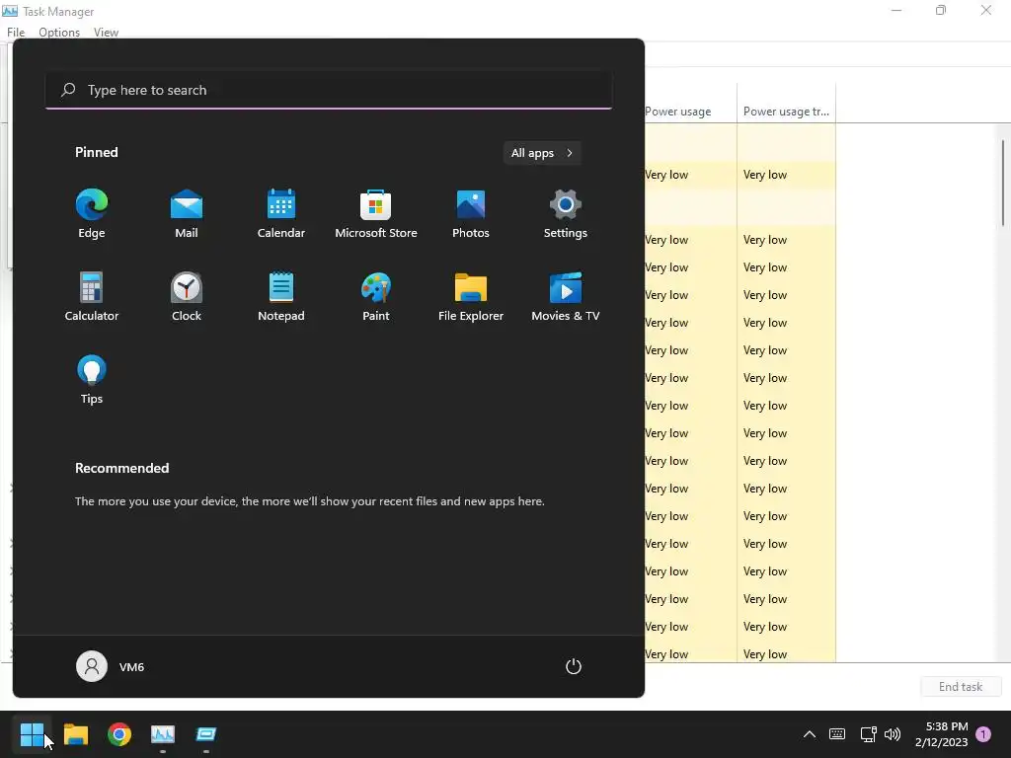Expand the All apps list
This screenshot has width=1011, height=758.
pyautogui.click(x=542, y=153)
